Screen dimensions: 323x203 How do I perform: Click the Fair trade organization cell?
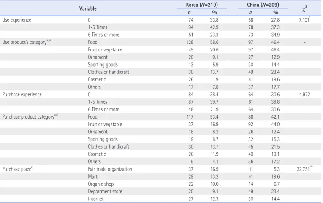click(110, 169)
